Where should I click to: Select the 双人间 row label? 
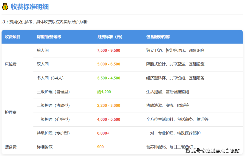click(43, 64)
